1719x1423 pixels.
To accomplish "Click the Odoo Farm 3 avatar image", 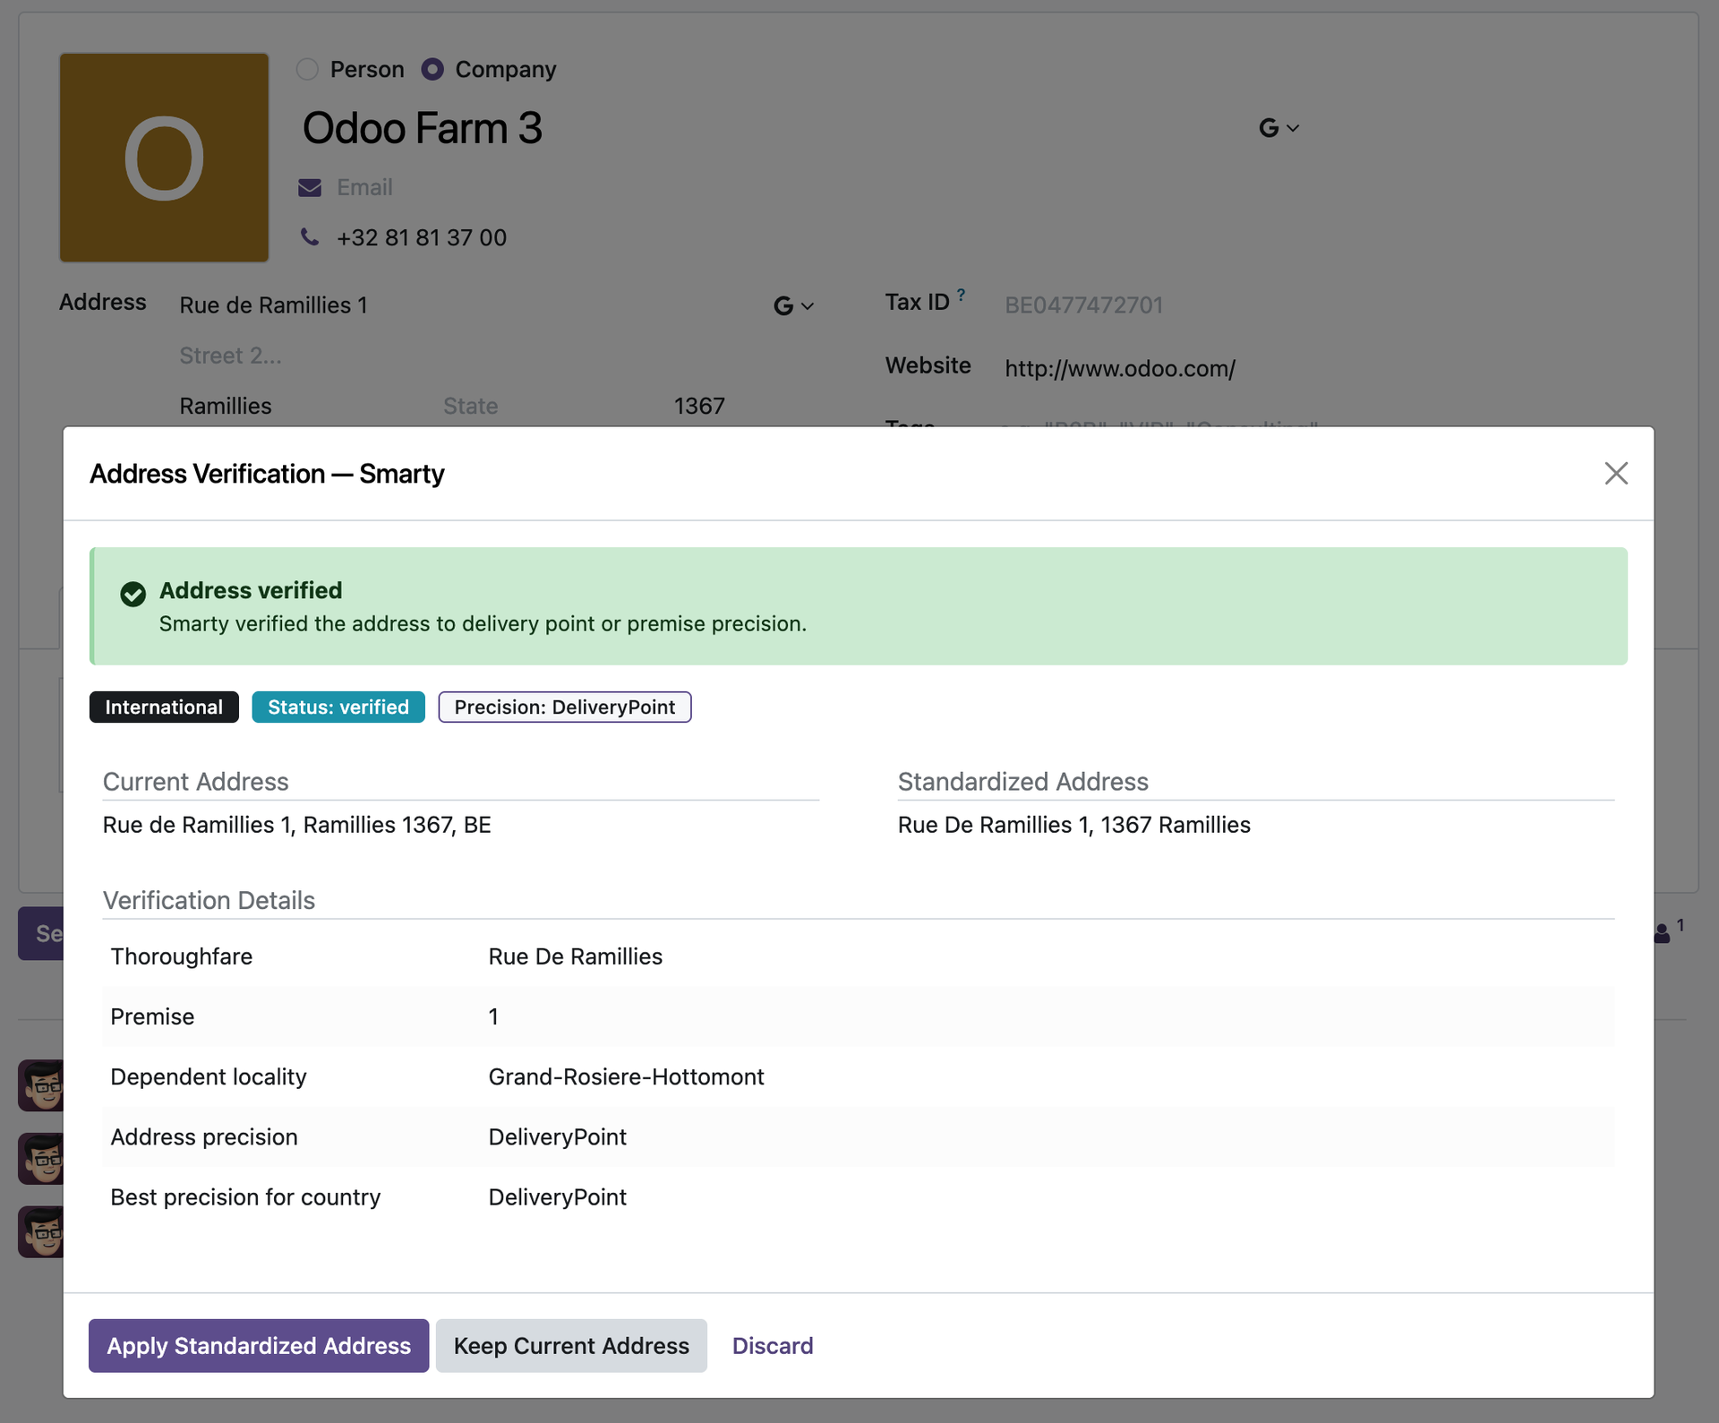I will (x=165, y=158).
